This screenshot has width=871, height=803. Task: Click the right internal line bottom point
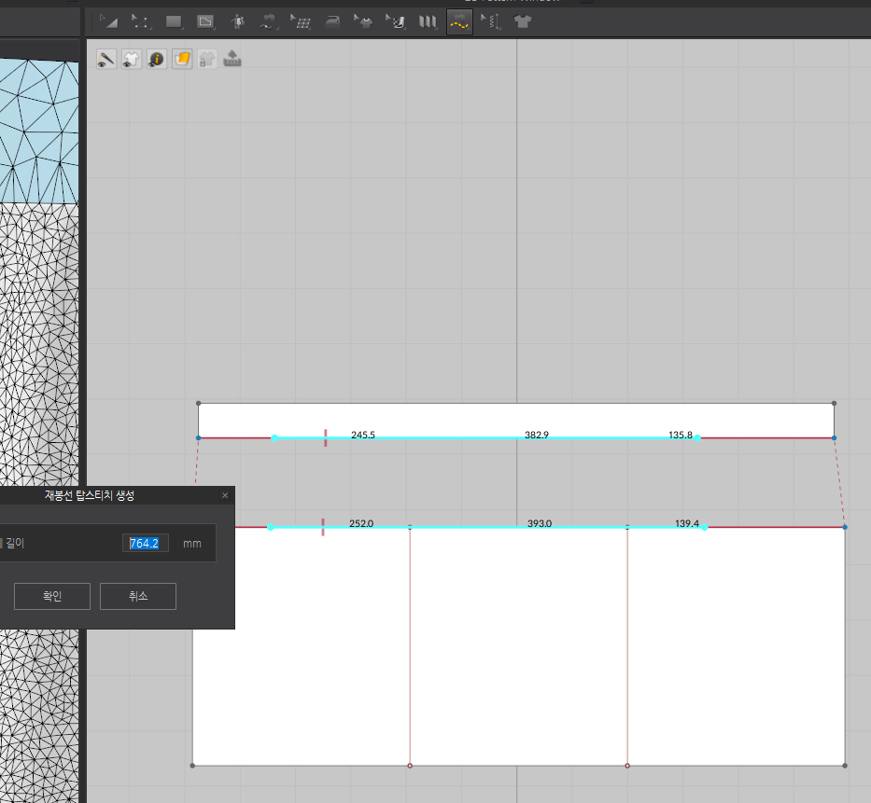[x=627, y=766]
